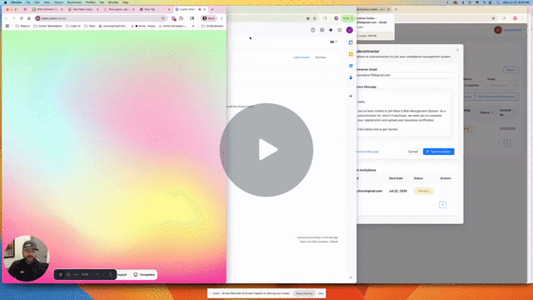Click the plus add-ons icon in side panel
Screen dimensions: 533x300
(x=351, y=96)
